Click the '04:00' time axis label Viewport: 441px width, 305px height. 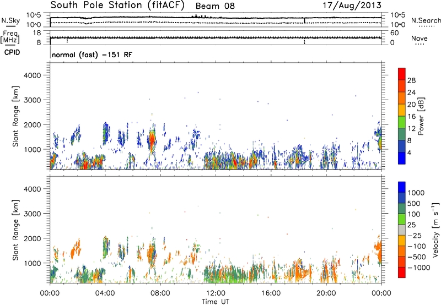point(105,293)
